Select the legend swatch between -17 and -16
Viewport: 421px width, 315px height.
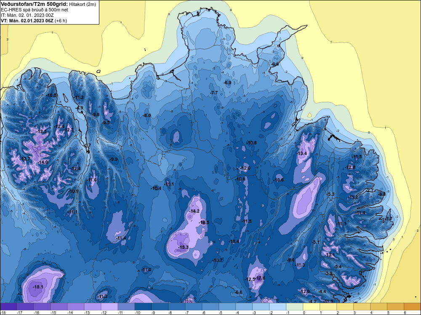click(x=25, y=307)
